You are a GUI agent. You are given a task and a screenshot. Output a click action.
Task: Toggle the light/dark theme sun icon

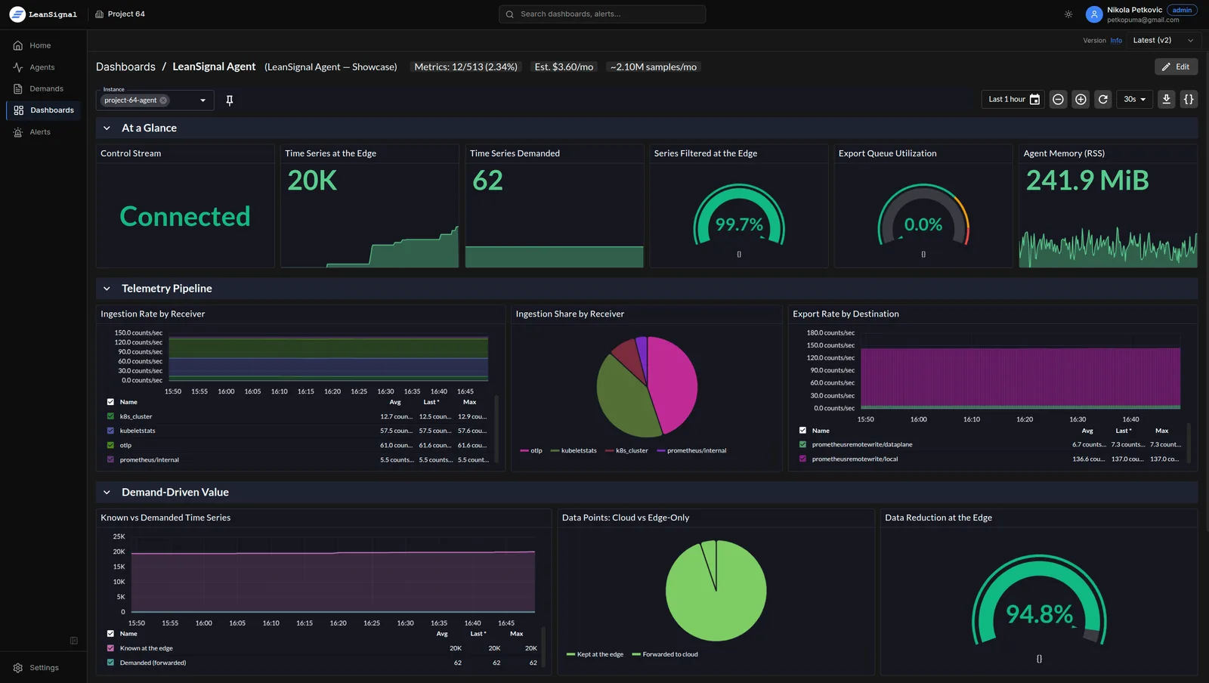tap(1068, 14)
